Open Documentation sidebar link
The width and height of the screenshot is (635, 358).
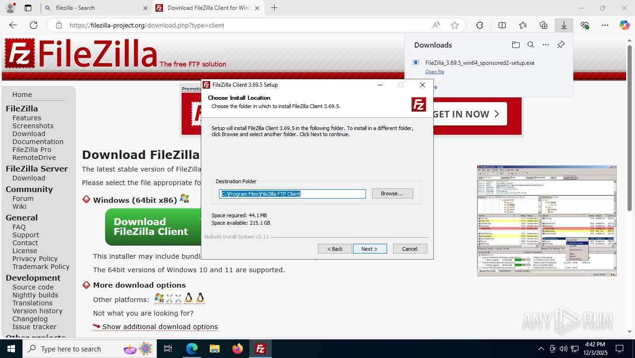tap(38, 142)
